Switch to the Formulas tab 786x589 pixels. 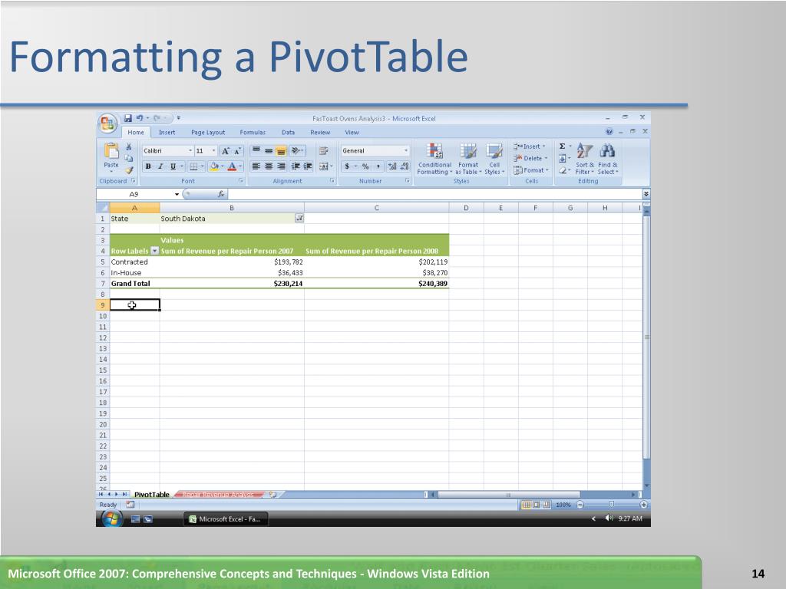[x=253, y=132]
